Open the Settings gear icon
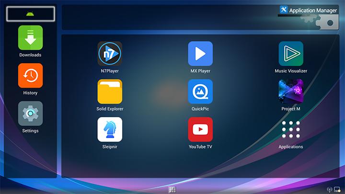 pos(30,114)
